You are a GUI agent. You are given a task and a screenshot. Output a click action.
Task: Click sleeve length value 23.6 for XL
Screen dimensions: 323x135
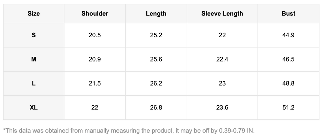222,108
